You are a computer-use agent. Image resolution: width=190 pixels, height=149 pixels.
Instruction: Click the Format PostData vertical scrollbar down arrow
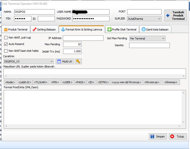[x=184, y=122]
